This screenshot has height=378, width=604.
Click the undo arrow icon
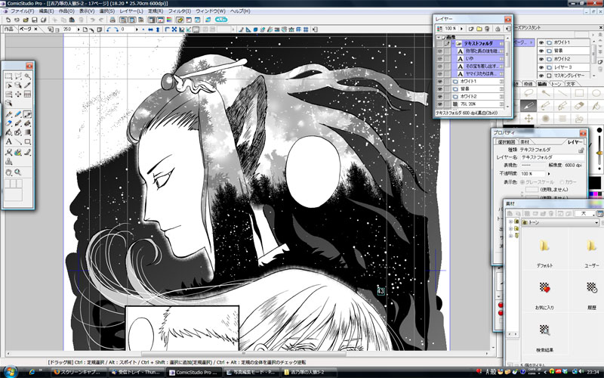92,20
